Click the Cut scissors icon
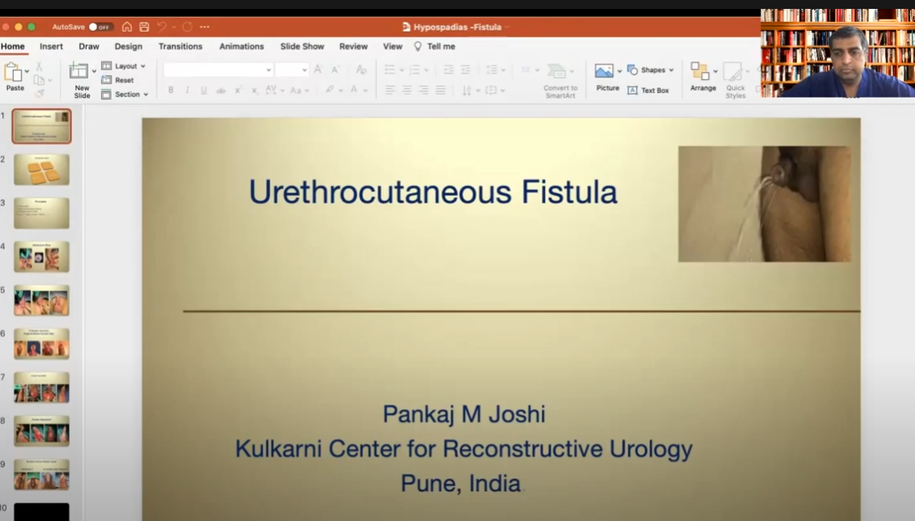This screenshot has height=521, width=915. (39, 66)
